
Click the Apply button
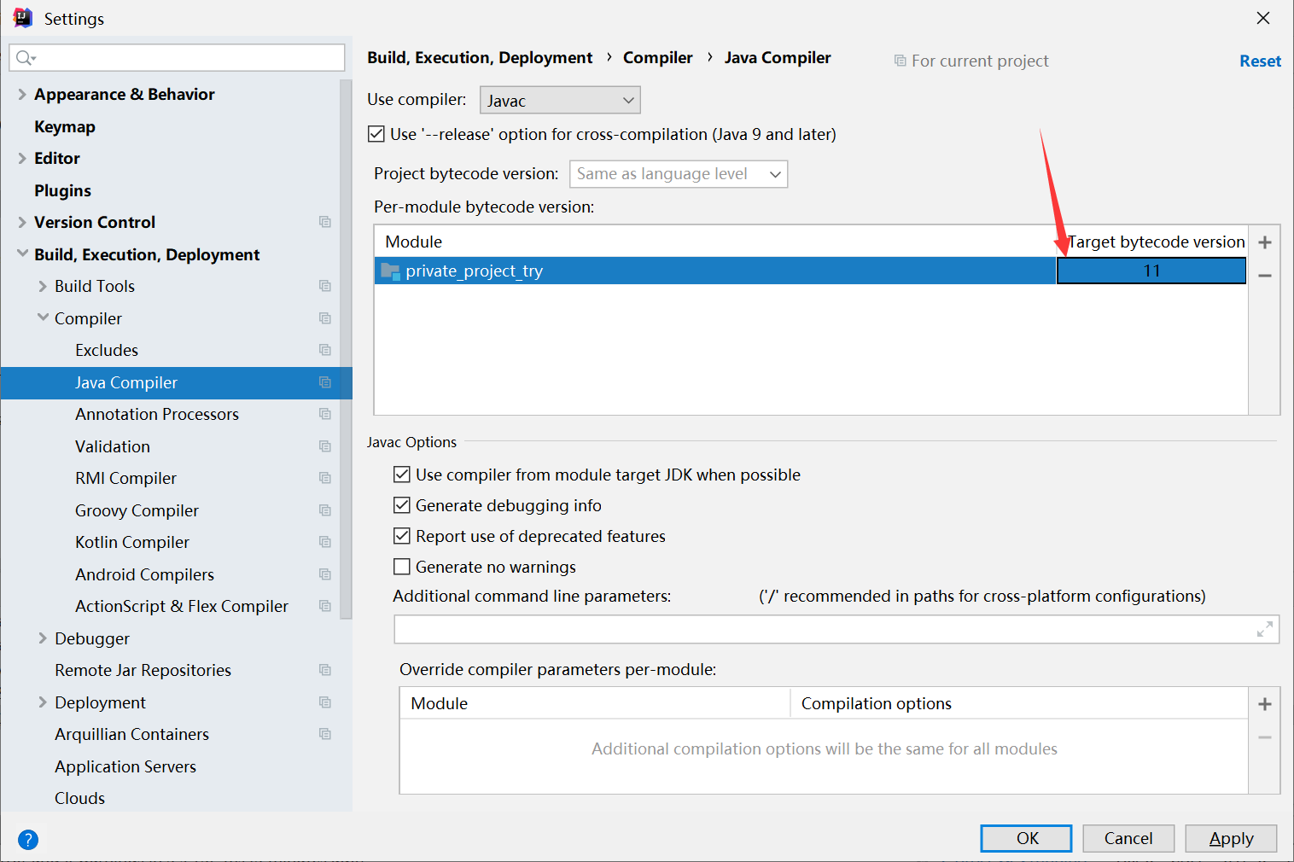1230,838
